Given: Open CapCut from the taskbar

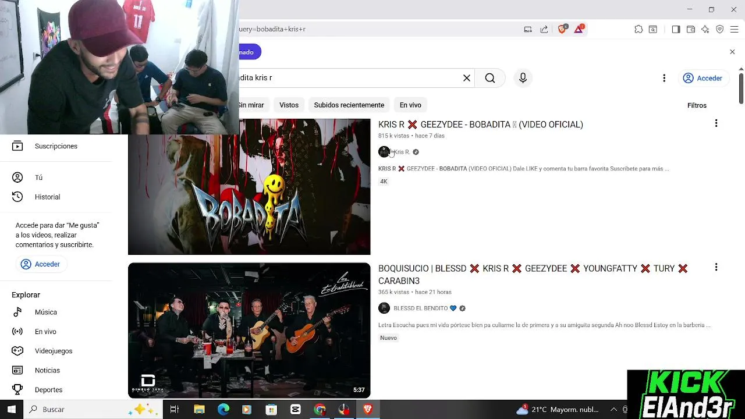Looking at the screenshot, I should point(295,409).
